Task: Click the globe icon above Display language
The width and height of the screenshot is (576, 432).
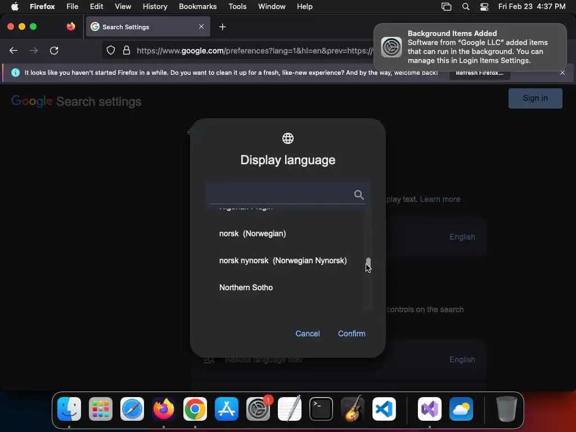Action: [x=287, y=138]
